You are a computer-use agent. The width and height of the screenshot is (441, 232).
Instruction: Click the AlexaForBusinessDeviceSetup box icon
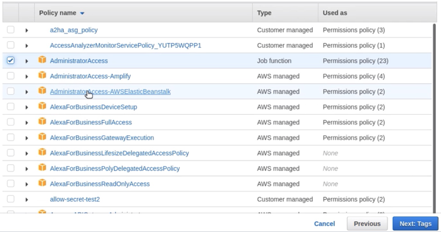click(x=42, y=106)
